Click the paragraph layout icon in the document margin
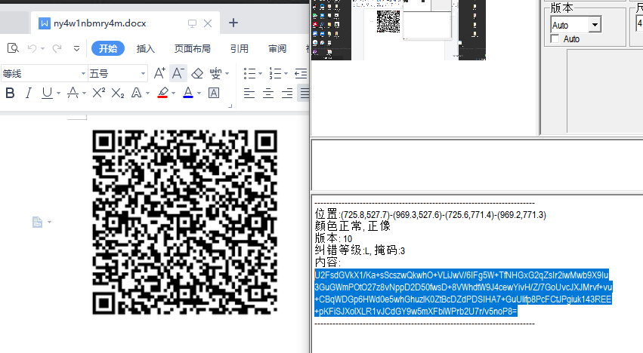This screenshot has height=353, width=643. pyautogui.click(x=37, y=222)
